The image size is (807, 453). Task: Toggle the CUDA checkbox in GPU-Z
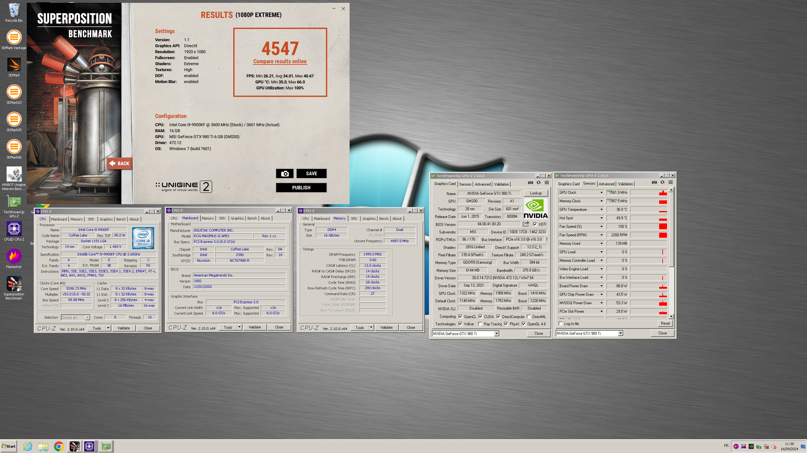click(480, 317)
